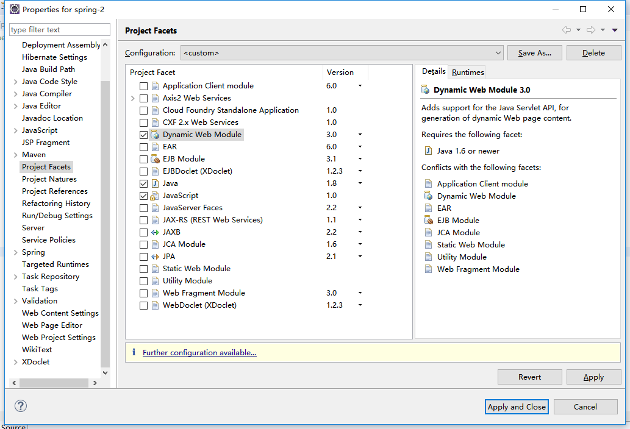Open JPA version 2.1 dropdown arrow
The image size is (630, 429).
[x=360, y=257]
